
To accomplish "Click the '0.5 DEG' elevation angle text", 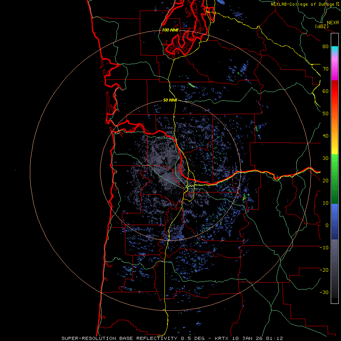I will 193,338.
